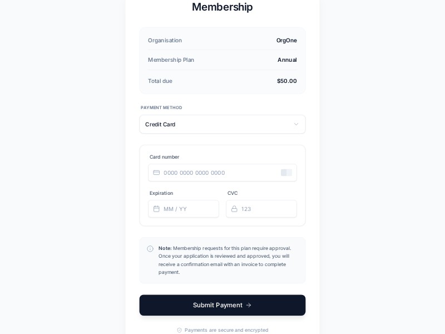Image resolution: width=445 pixels, height=334 pixels.
Task: Click the Membership heading
Action: (x=222, y=7)
